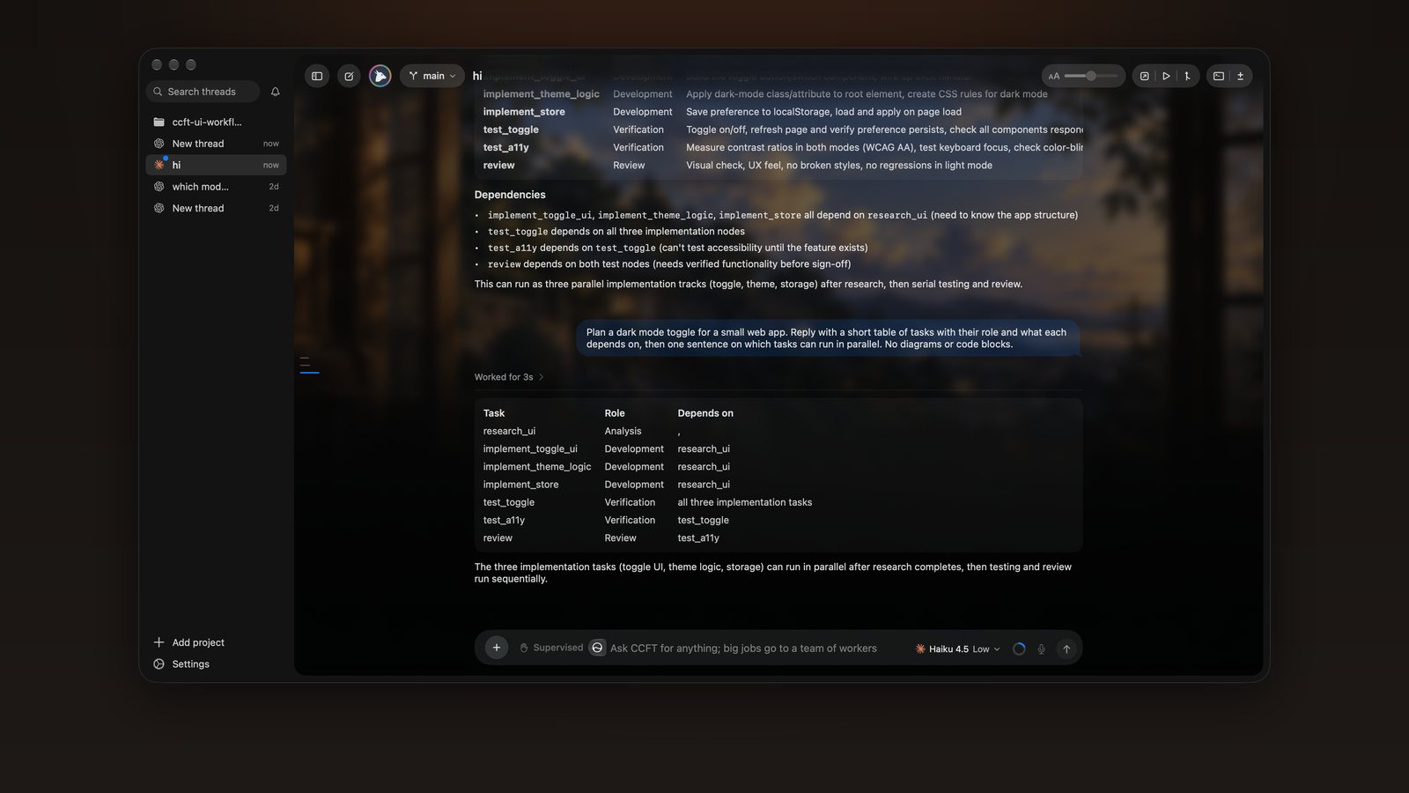The height and width of the screenshot is (793, 1409).
Task: Click the plus attach button in composer
Action: pos(497,648)
